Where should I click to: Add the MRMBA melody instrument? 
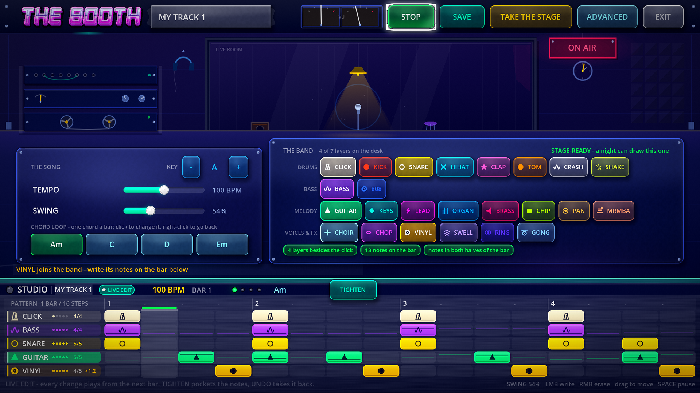(614, 211)
